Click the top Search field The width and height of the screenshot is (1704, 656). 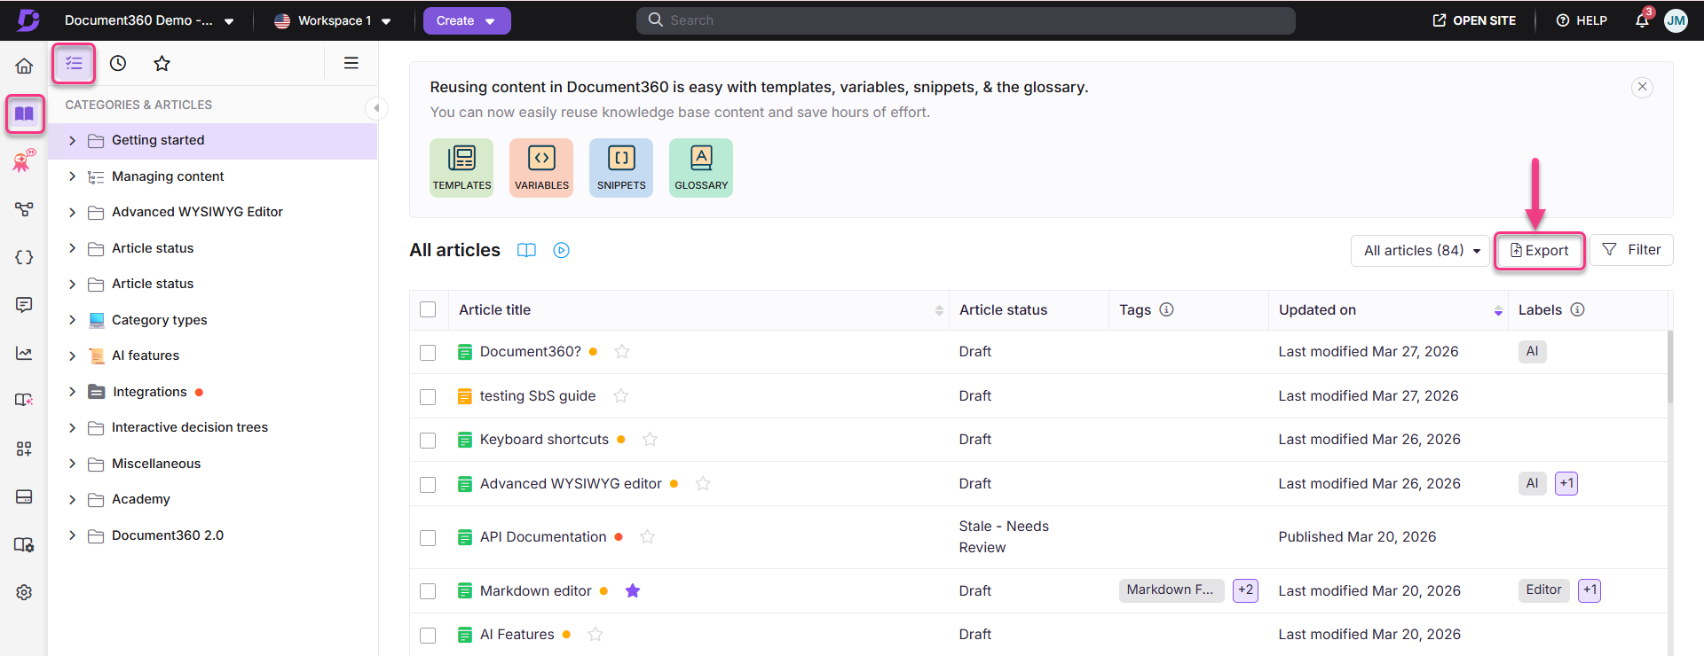click(x=966, y=20)
